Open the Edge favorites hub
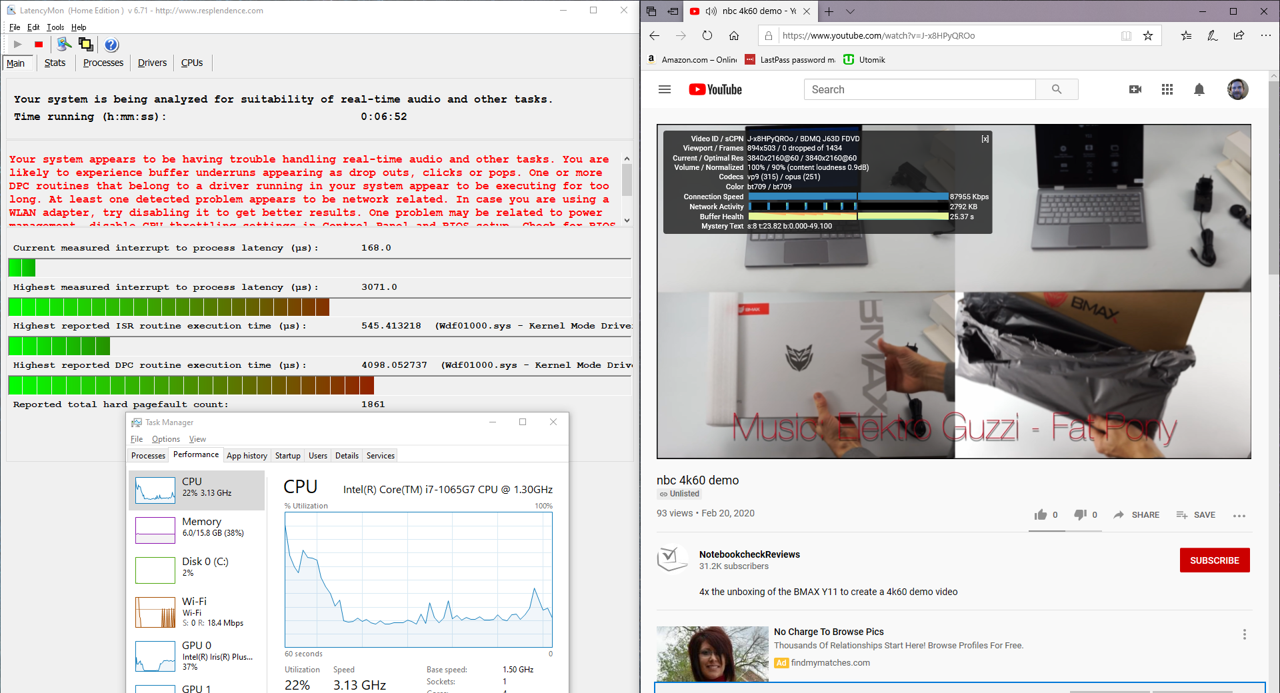This screenshot has width=1280, height=693. tap(1186, 36)
